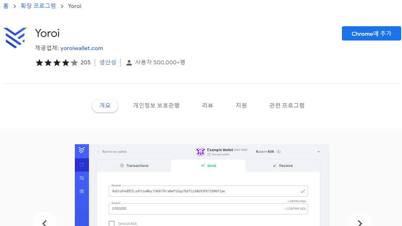
Task: Click the Yoroi extension logo
Action: coord(15,38)
